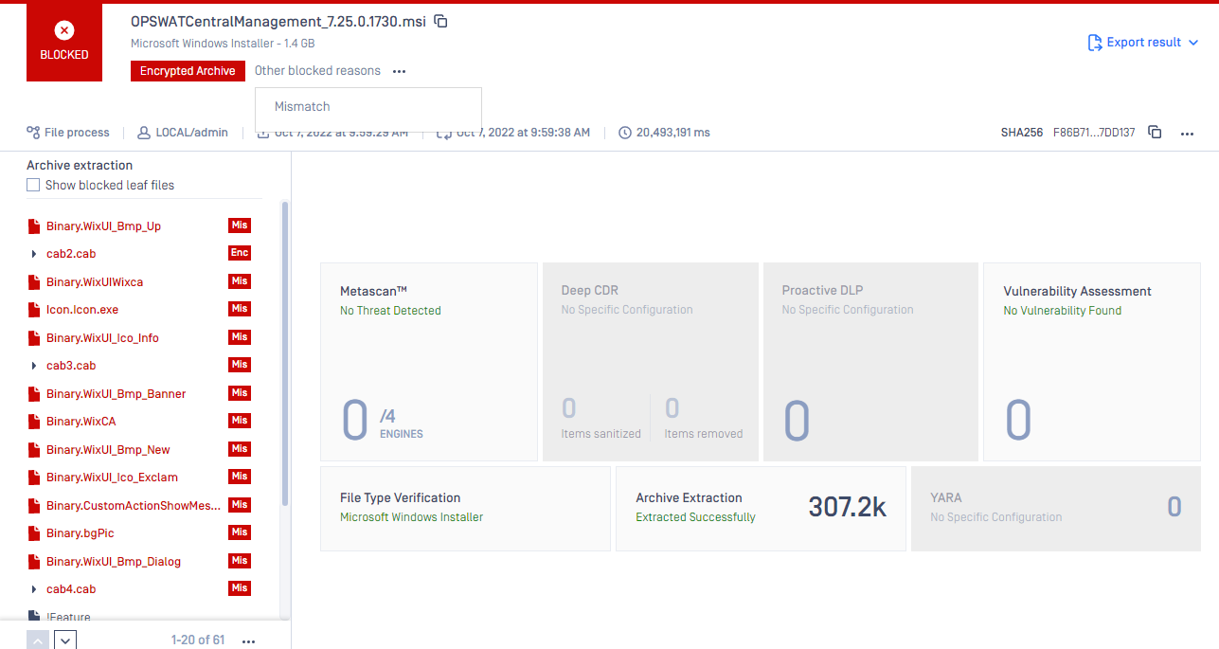The width and height of the screenshot is (1219, 649).
Task: Select Binary.WixUI_Bmp_Dialog file
Action: (x=114, y=562)
